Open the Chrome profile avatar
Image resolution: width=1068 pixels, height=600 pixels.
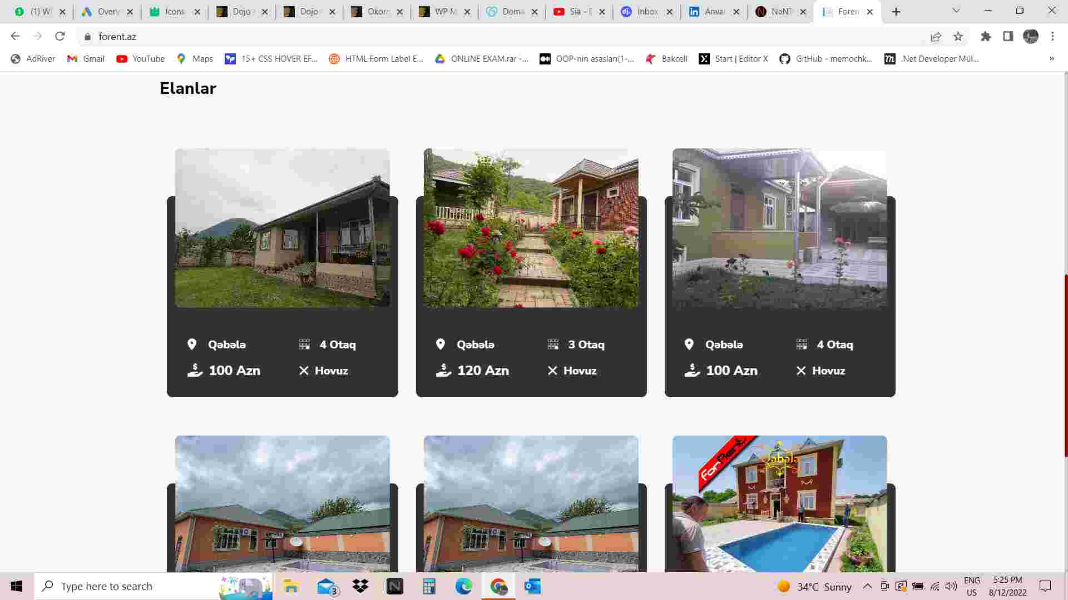coord(1031,36)
